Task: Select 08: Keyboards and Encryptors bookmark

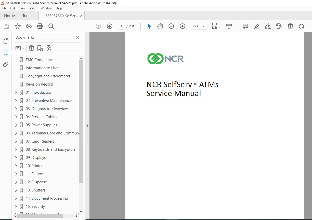Action: [x=50, y=149]
